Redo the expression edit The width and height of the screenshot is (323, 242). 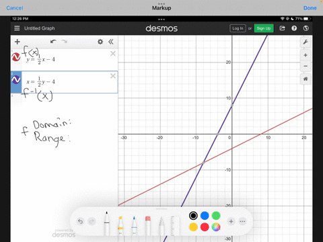click(x=65, y=42)
